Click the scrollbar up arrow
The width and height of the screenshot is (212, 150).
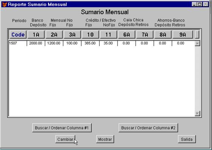(197, 43)
